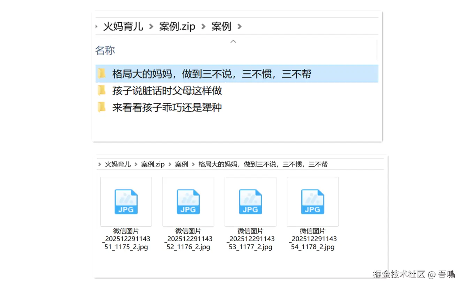Go to 案例.zip in upper breadcrumb
Viewport: 463px width, 287px height.
[177, 26]
